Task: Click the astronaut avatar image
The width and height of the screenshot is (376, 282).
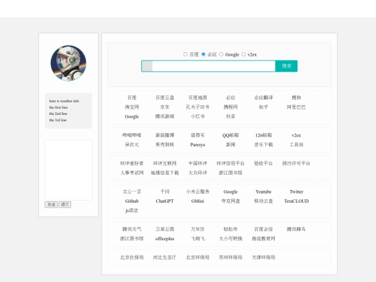Action: (x=68, y=63)
